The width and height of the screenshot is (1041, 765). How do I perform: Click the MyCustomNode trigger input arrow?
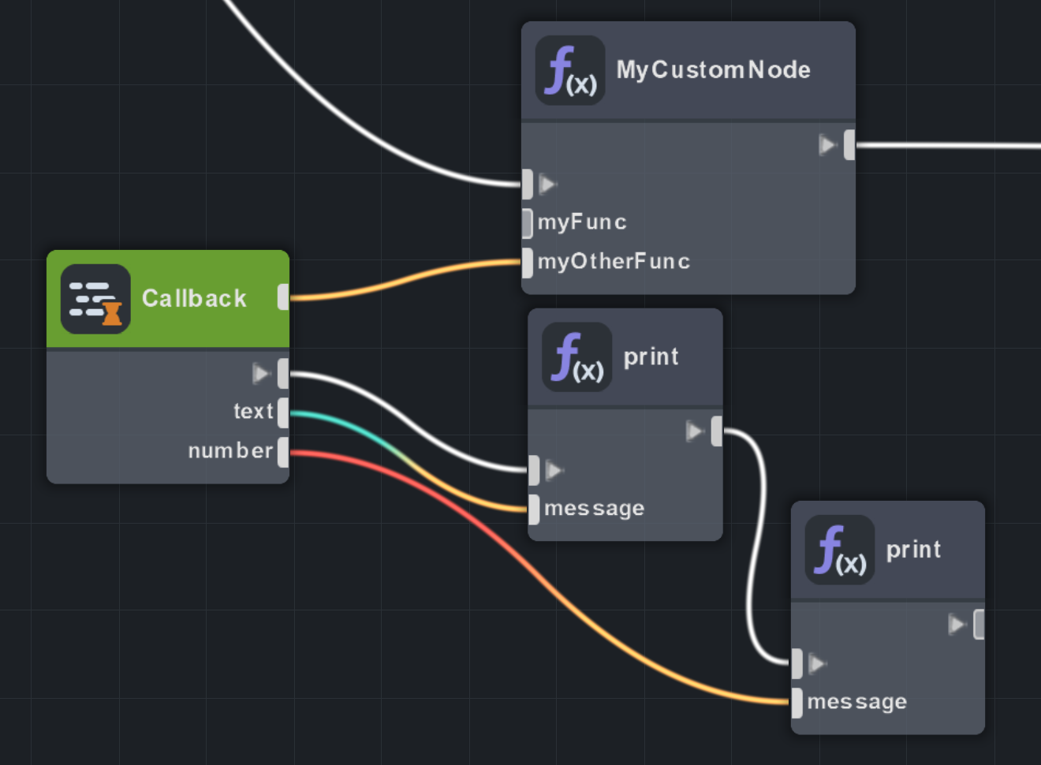[x=547, y=185]
